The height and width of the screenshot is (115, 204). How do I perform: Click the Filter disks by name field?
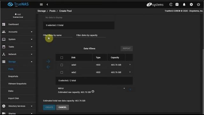pyautogui.click(x=58, y=35)
